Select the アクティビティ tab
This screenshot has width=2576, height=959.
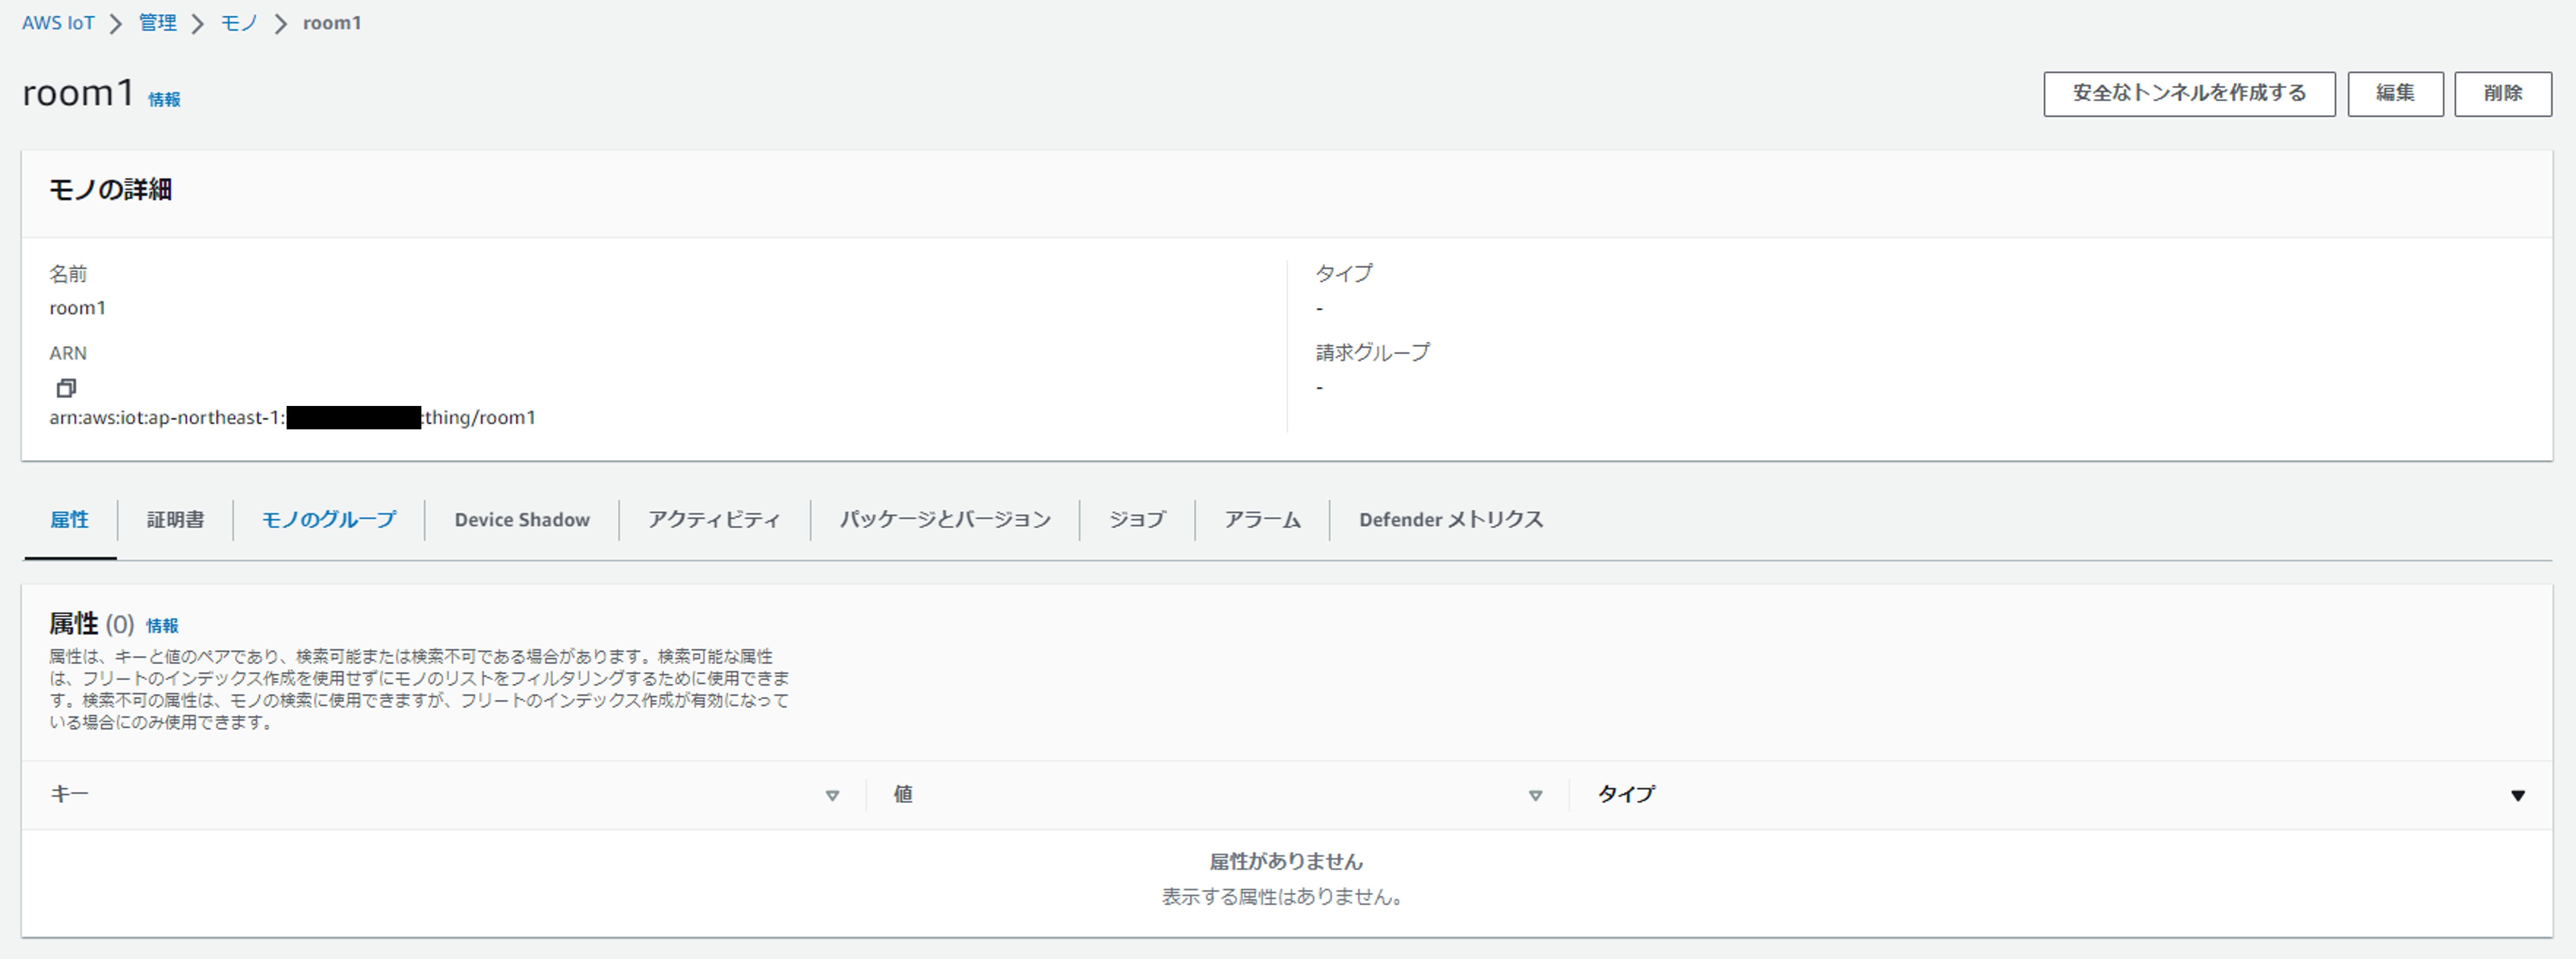coord(713,520)
